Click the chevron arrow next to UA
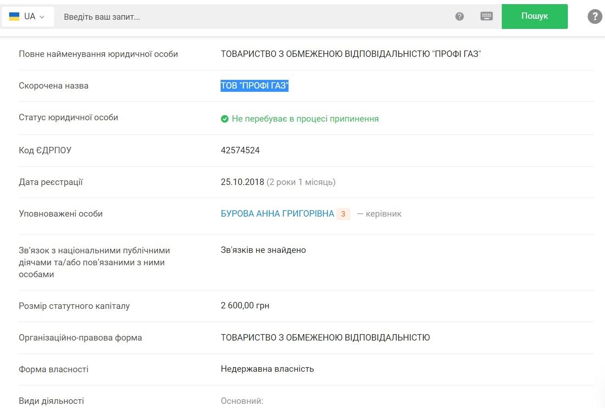The height and width of the screenshot is (408, 605). click(42, 17)
